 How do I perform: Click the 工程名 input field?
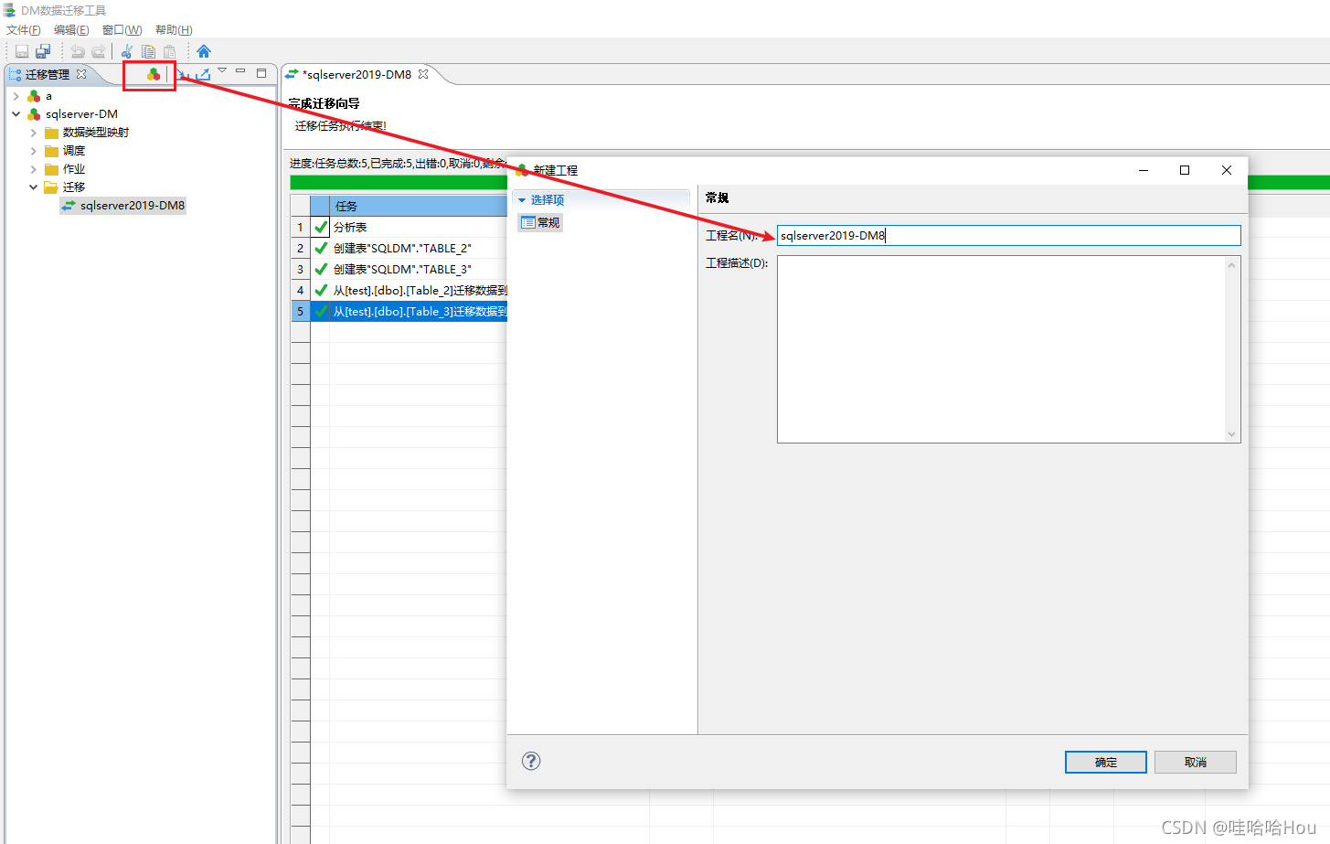[1008, 235]
